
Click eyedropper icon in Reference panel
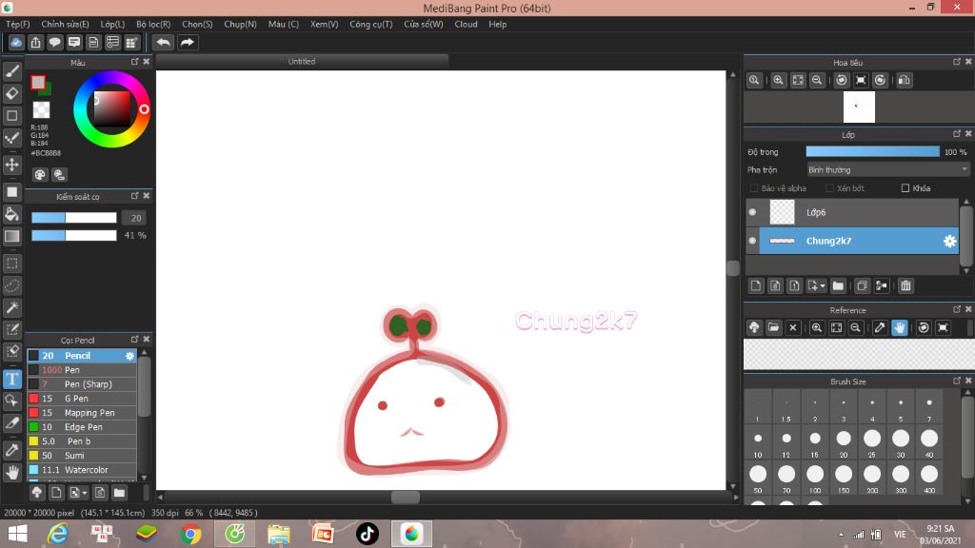pyautogui.click(x=879, y=327)
